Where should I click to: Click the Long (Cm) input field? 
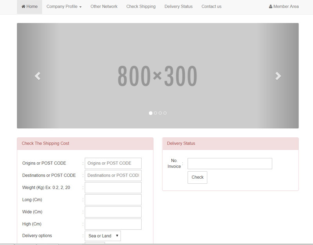pyautogui.click(x=113, y=200)
